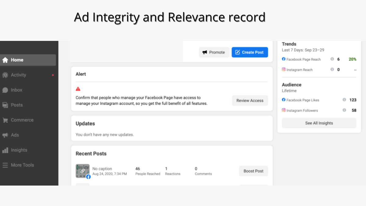Click the '6' Facebook Page Reach value

click(339, 59)
